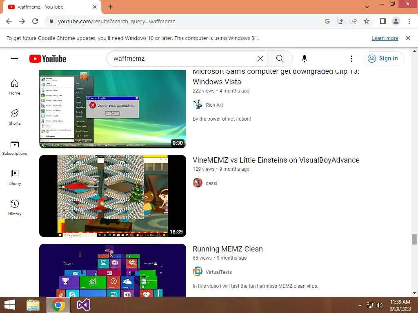Expand Chrome tab search chevron

click(x=367, y=7)
